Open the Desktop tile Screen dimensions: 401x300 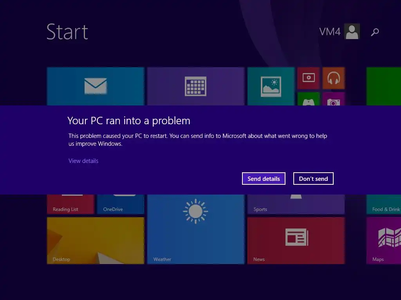click(96, 241)
